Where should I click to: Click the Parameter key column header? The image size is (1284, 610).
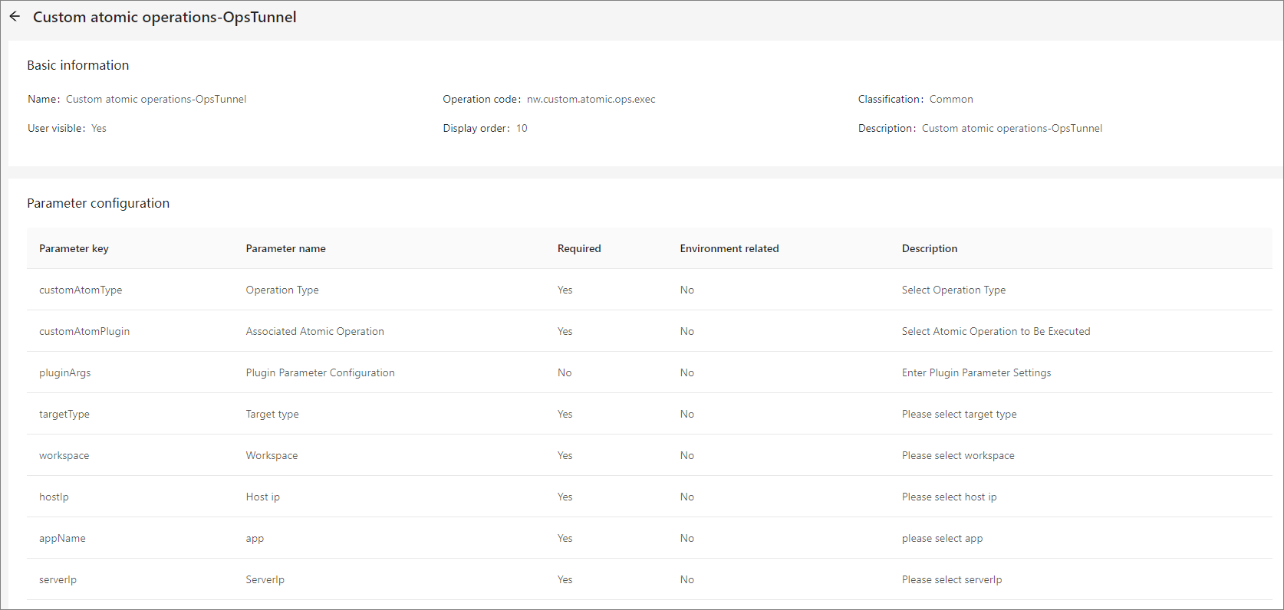(x=74, y=248)
